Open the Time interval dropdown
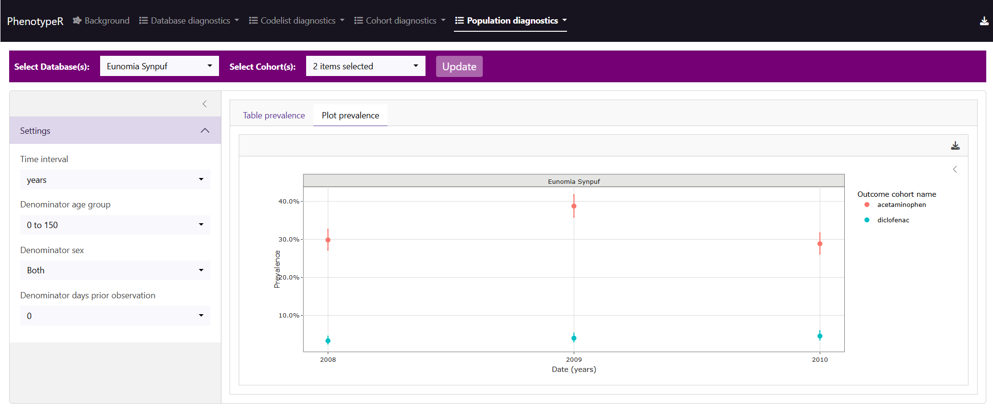Viewport: 993px width, 408px height. (115, 180)
